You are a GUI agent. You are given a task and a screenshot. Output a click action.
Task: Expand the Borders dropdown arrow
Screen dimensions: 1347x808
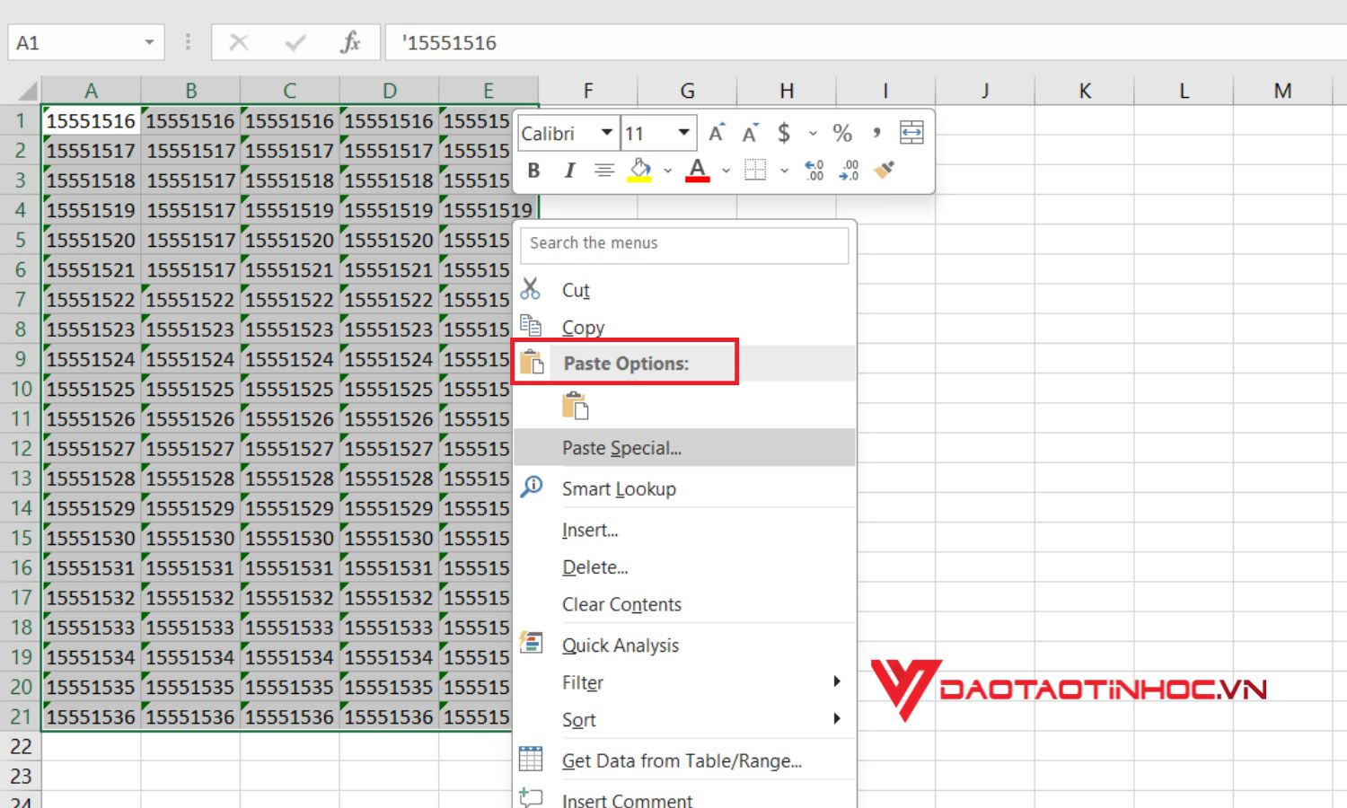784,171
